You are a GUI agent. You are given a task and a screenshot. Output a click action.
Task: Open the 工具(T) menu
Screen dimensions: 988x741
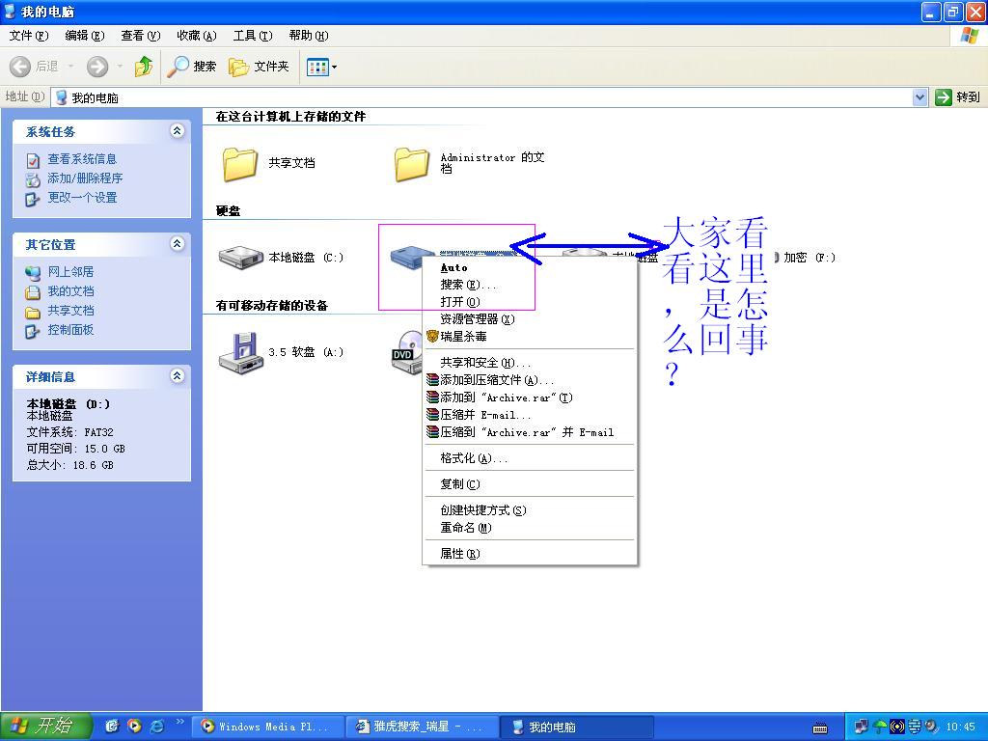[253, 36]
